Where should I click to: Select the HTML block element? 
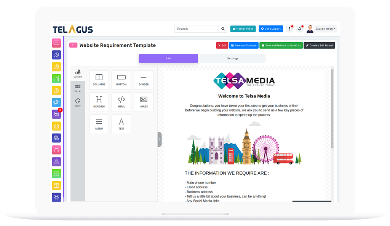coord(121,102)
